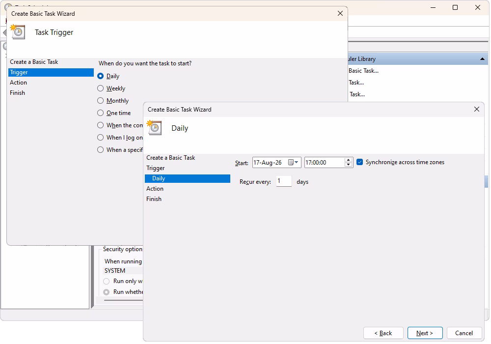Select Create a Basic Task in Daily wizard

pyautogui.click(x=171, y=158)
